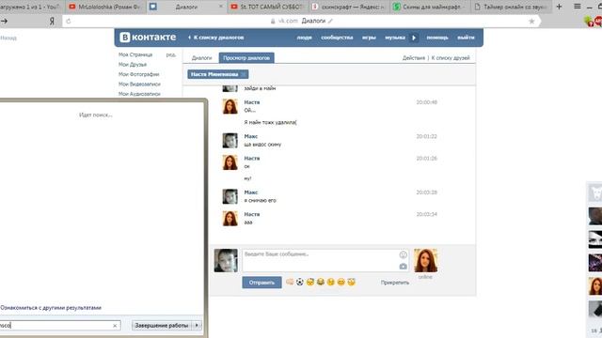
Task: Click выйти to log out
Action: point(466,38)
